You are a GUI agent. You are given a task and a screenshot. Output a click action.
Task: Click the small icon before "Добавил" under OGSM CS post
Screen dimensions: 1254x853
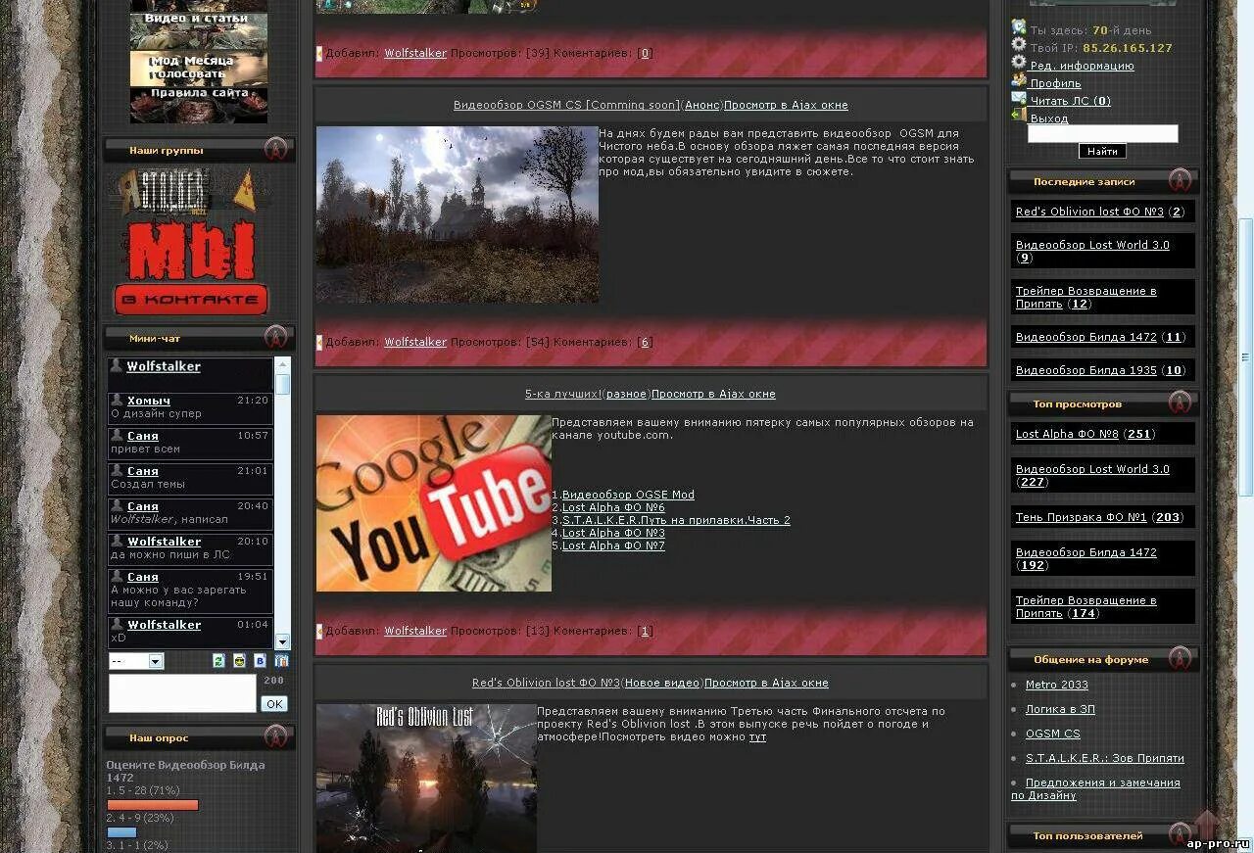319,342
